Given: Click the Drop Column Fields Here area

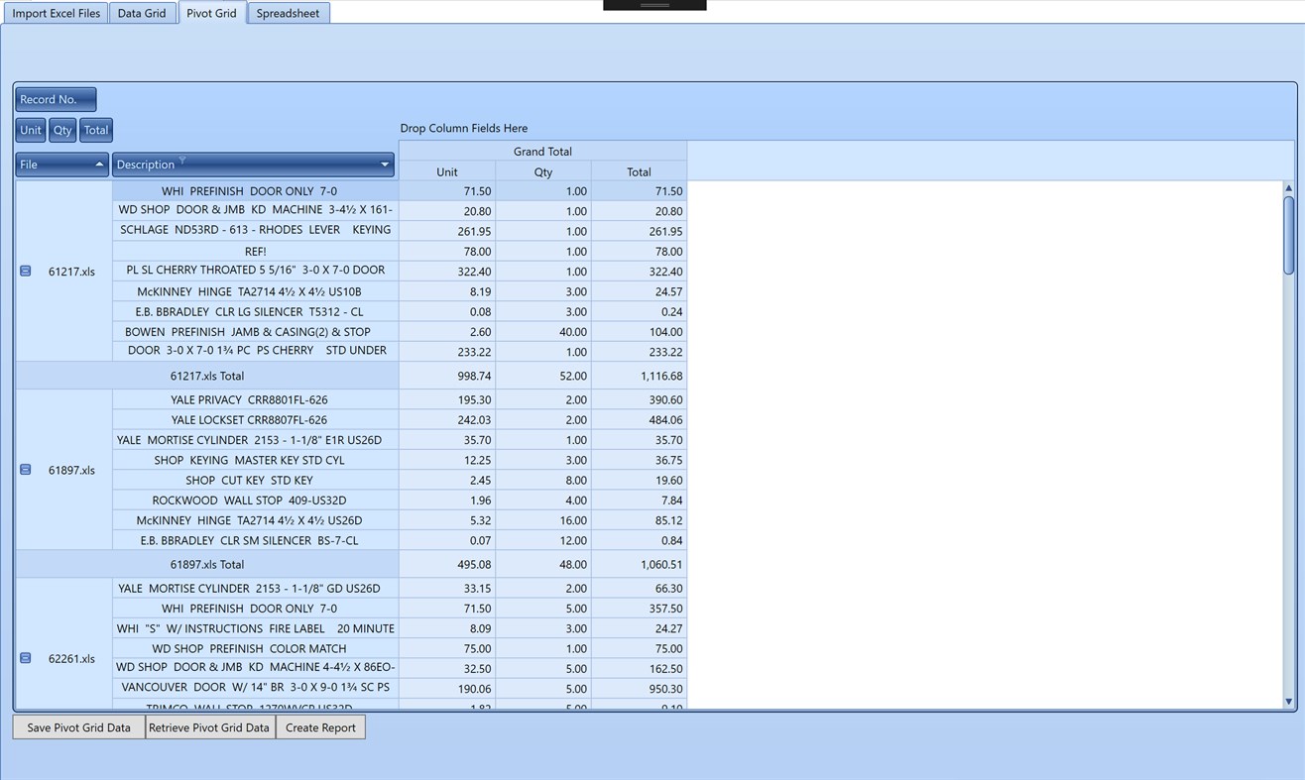Looking at the screenshot, I should (463, 128).
